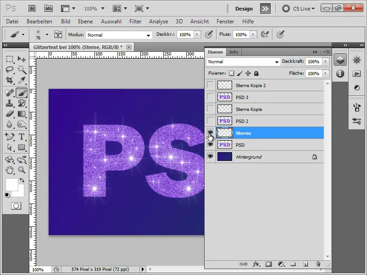Show the Sterne Kopie 2 layer

tap(211, 85)
